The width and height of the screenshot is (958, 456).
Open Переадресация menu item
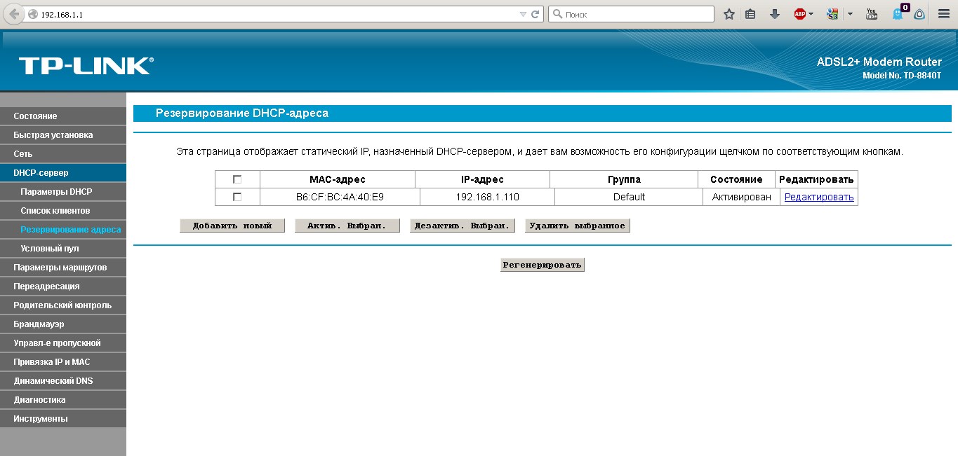point(63,286)
